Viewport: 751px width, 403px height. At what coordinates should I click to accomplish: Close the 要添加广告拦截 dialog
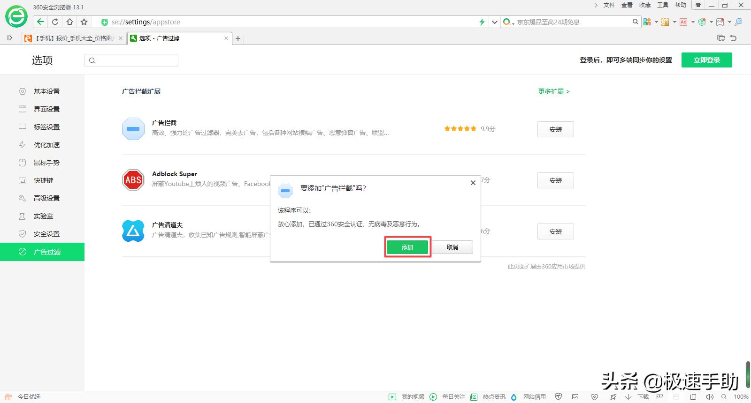473,183
